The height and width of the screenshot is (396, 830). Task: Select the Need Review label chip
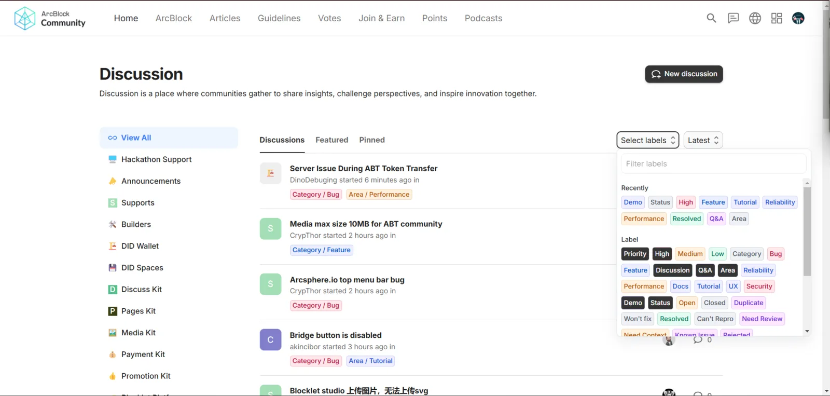coord(762,319)
